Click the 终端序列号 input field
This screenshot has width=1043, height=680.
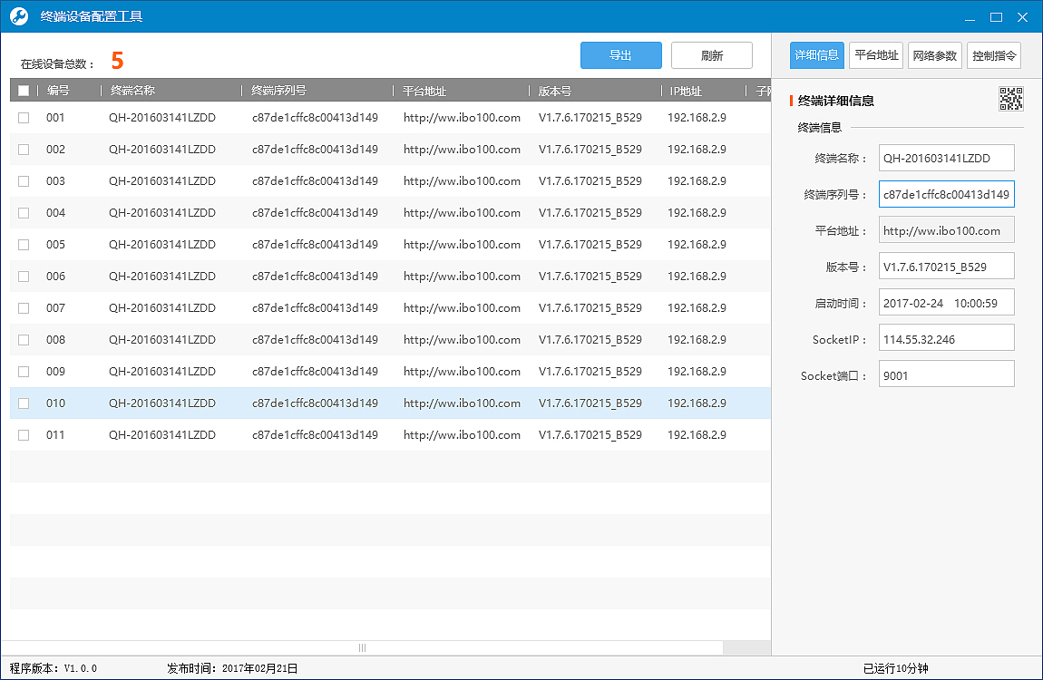[x=946, y=194]
